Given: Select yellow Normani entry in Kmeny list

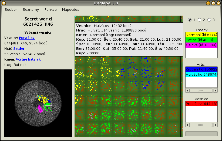Looking at the screenshot, I should pyautogui.click(x=201, y=35).
